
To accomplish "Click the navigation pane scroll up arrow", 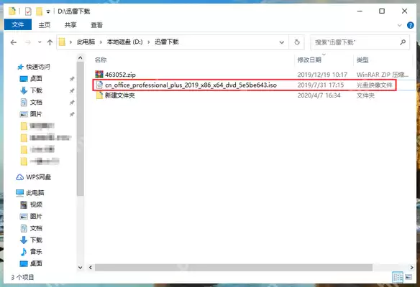I will tap(80, 57).
